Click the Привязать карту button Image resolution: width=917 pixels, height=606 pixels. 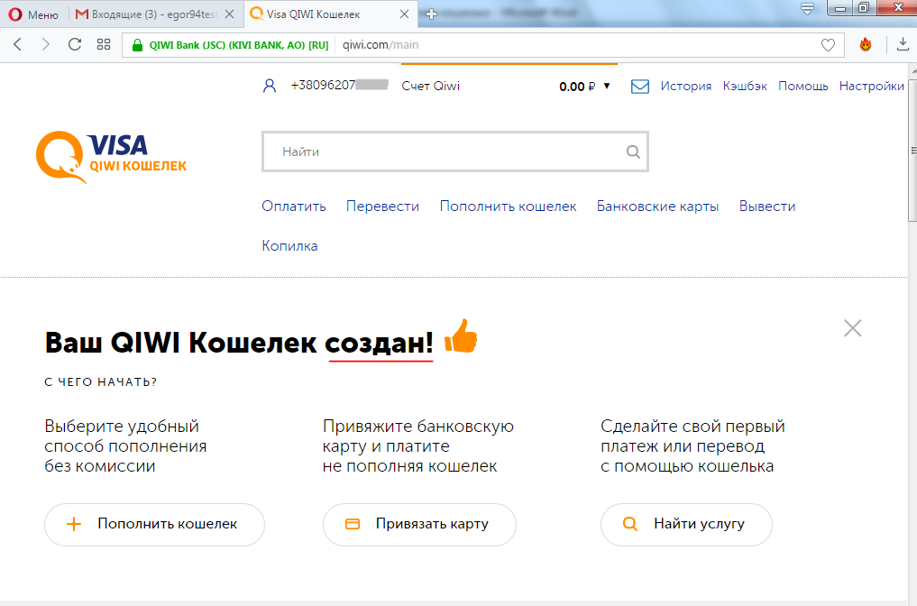point(419,524)
